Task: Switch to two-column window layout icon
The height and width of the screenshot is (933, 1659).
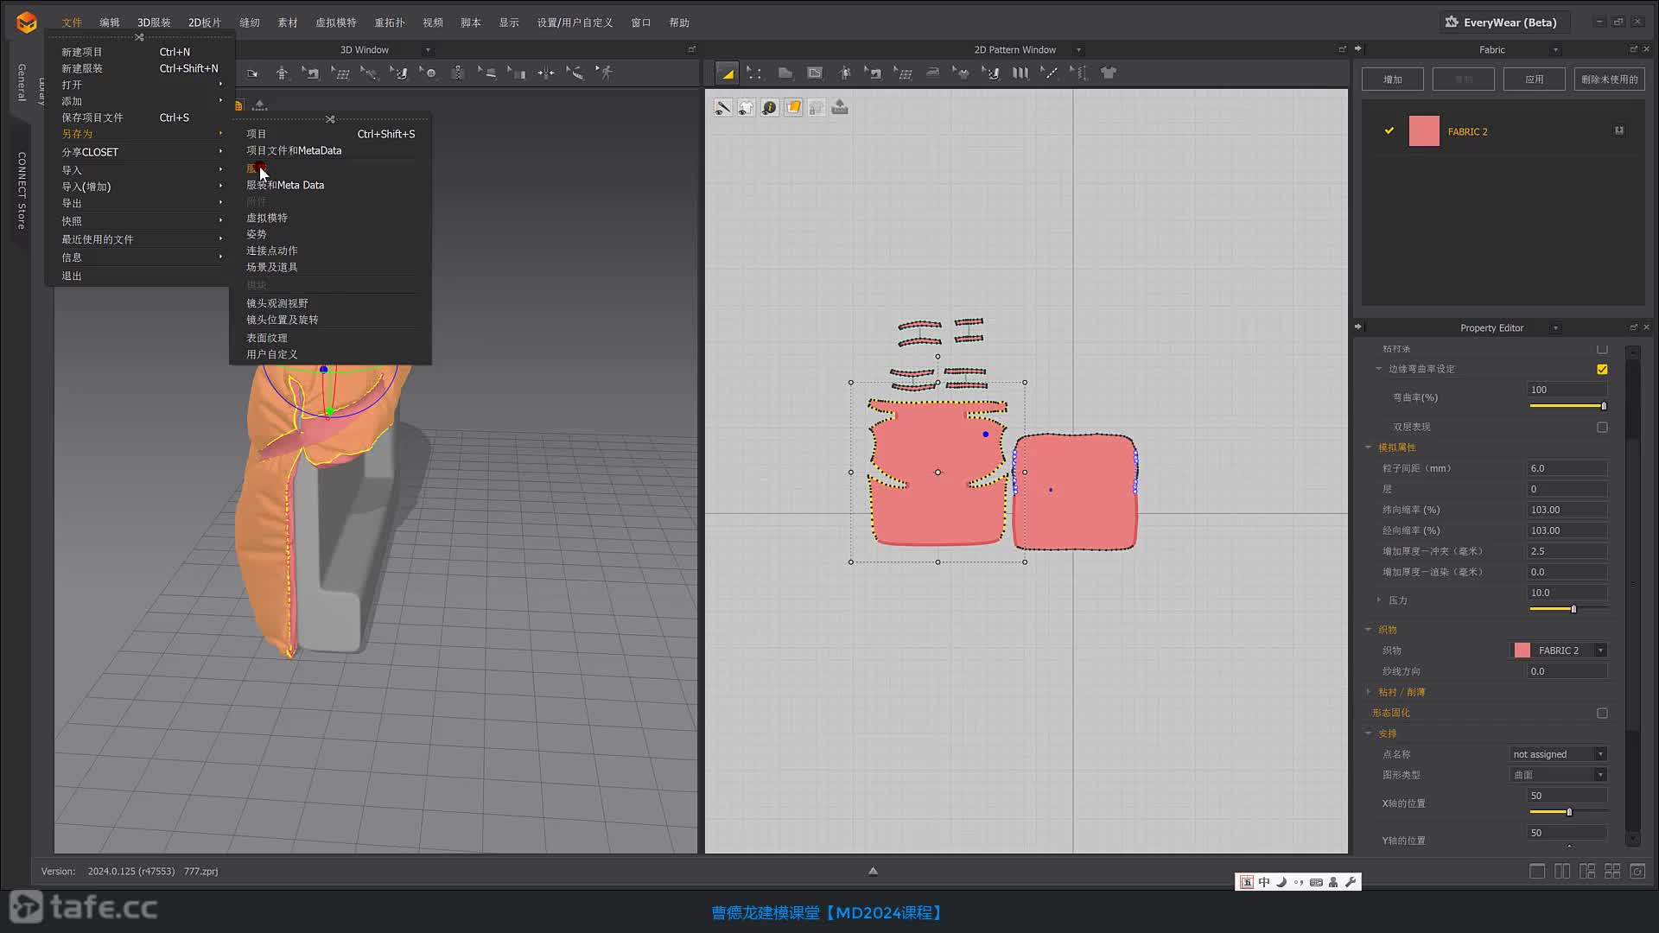Action: pyautogui.click(x=1562, y=872)
